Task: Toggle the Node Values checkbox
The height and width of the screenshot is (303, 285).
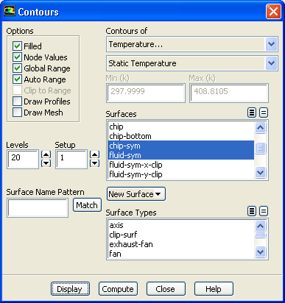Action: point(17,57)
